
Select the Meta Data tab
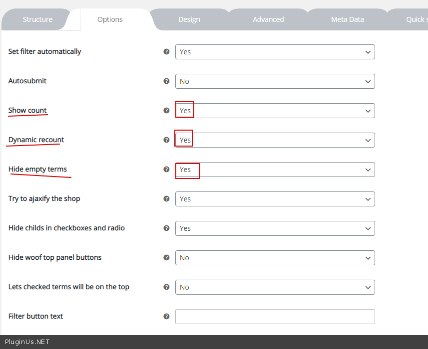pos(348,19)
